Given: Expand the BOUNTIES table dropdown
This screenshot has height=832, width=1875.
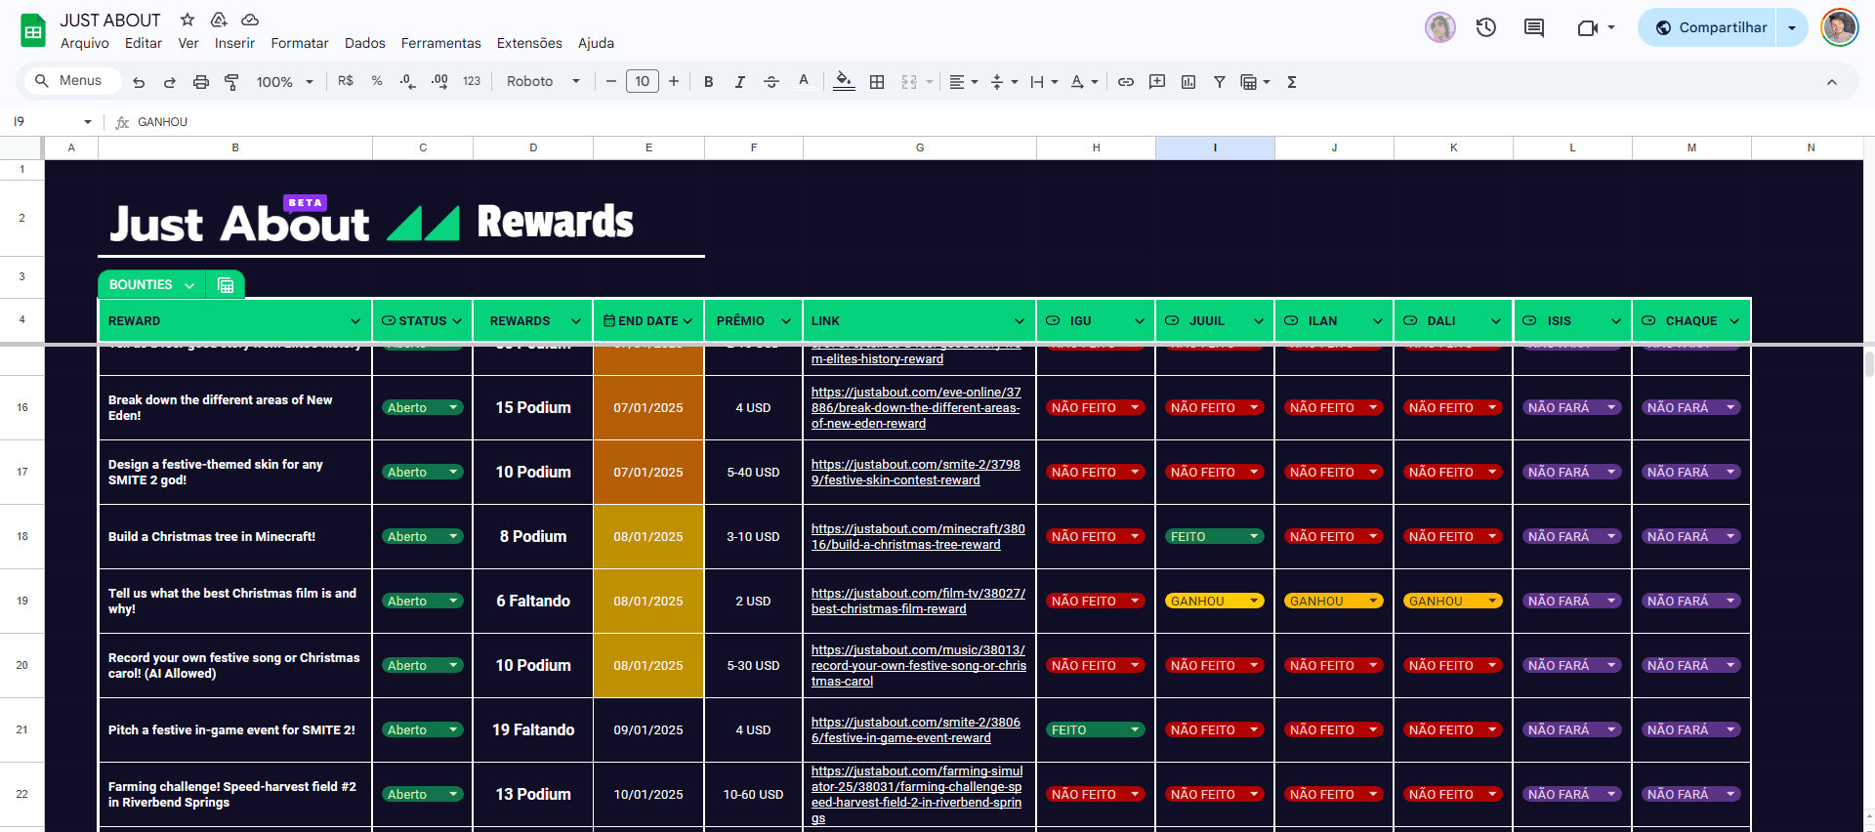Looking at the screenshot, I should (189, 285).
